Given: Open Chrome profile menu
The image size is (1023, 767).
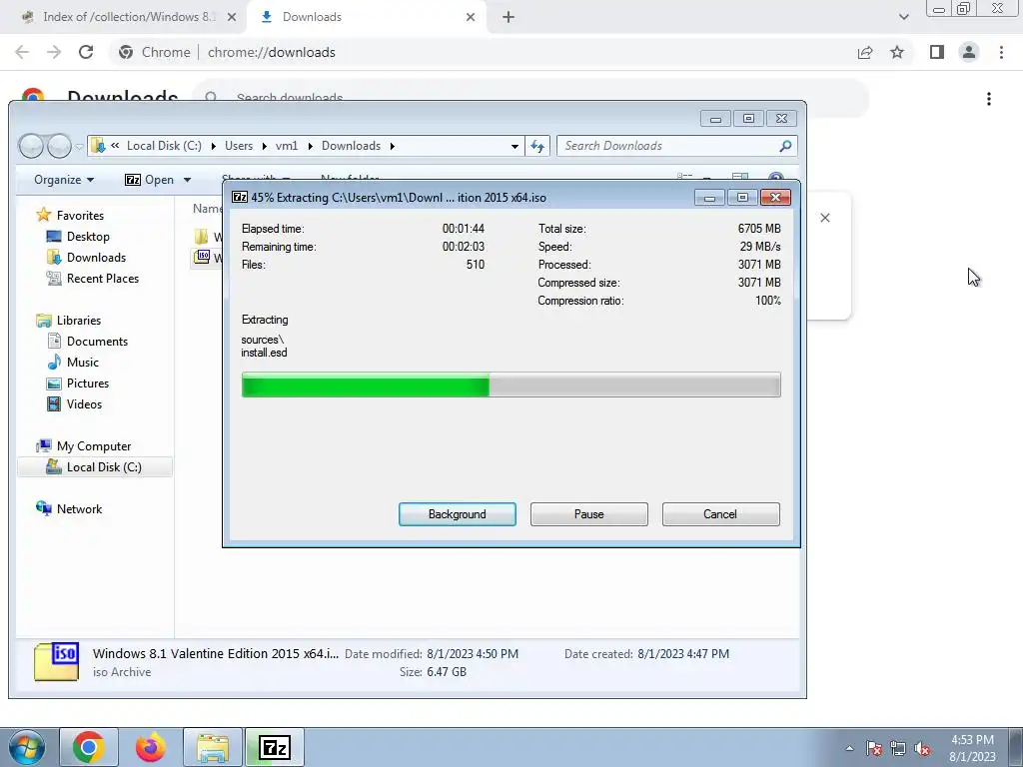Looking at the screenshot, I should [969, 52].
